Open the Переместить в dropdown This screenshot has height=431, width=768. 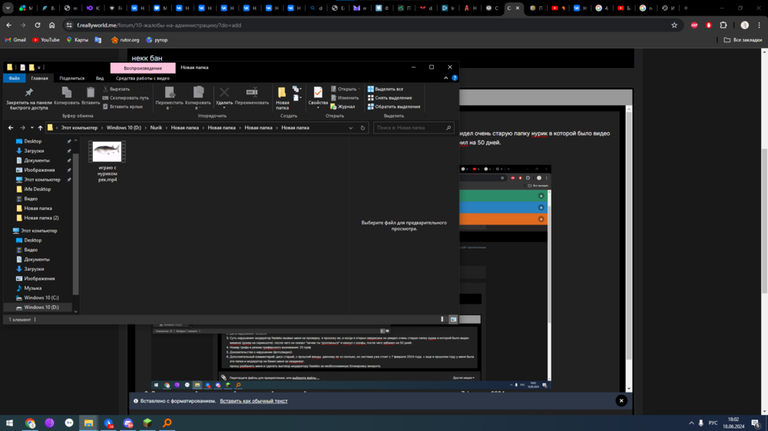[170, 98]
